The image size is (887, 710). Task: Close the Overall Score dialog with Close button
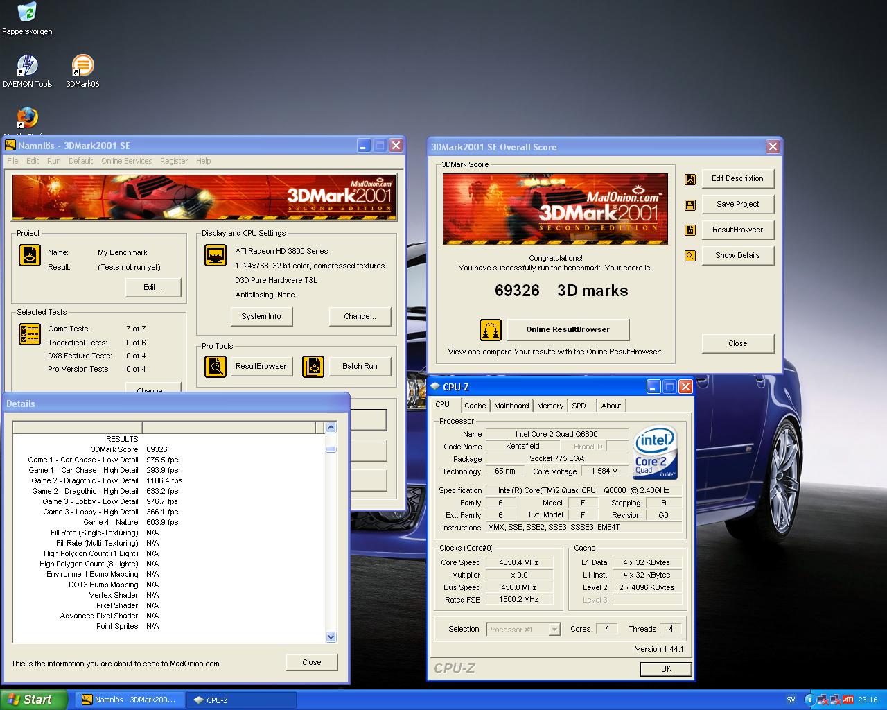pos(738,343)
